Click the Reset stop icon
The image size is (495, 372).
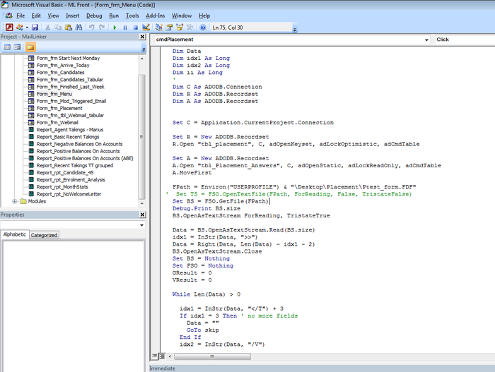[136, 28]
